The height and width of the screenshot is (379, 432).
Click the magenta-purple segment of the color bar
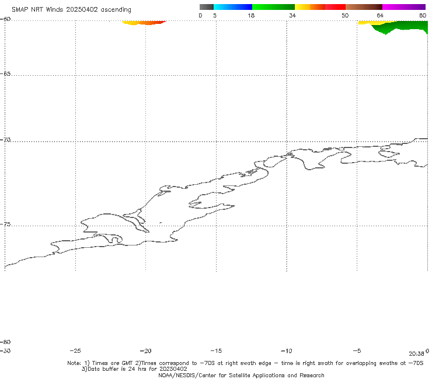tap(404, 7)
